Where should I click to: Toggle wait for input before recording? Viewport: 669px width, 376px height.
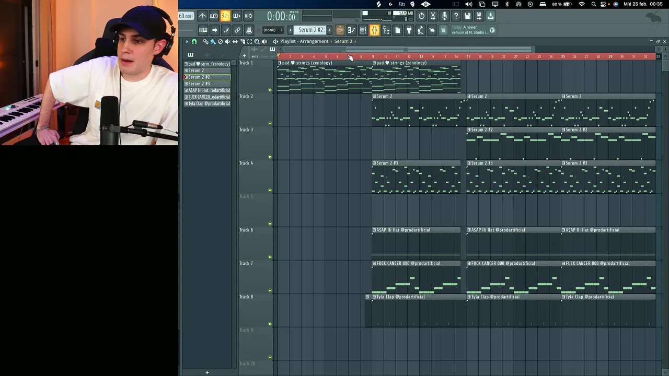213,16
